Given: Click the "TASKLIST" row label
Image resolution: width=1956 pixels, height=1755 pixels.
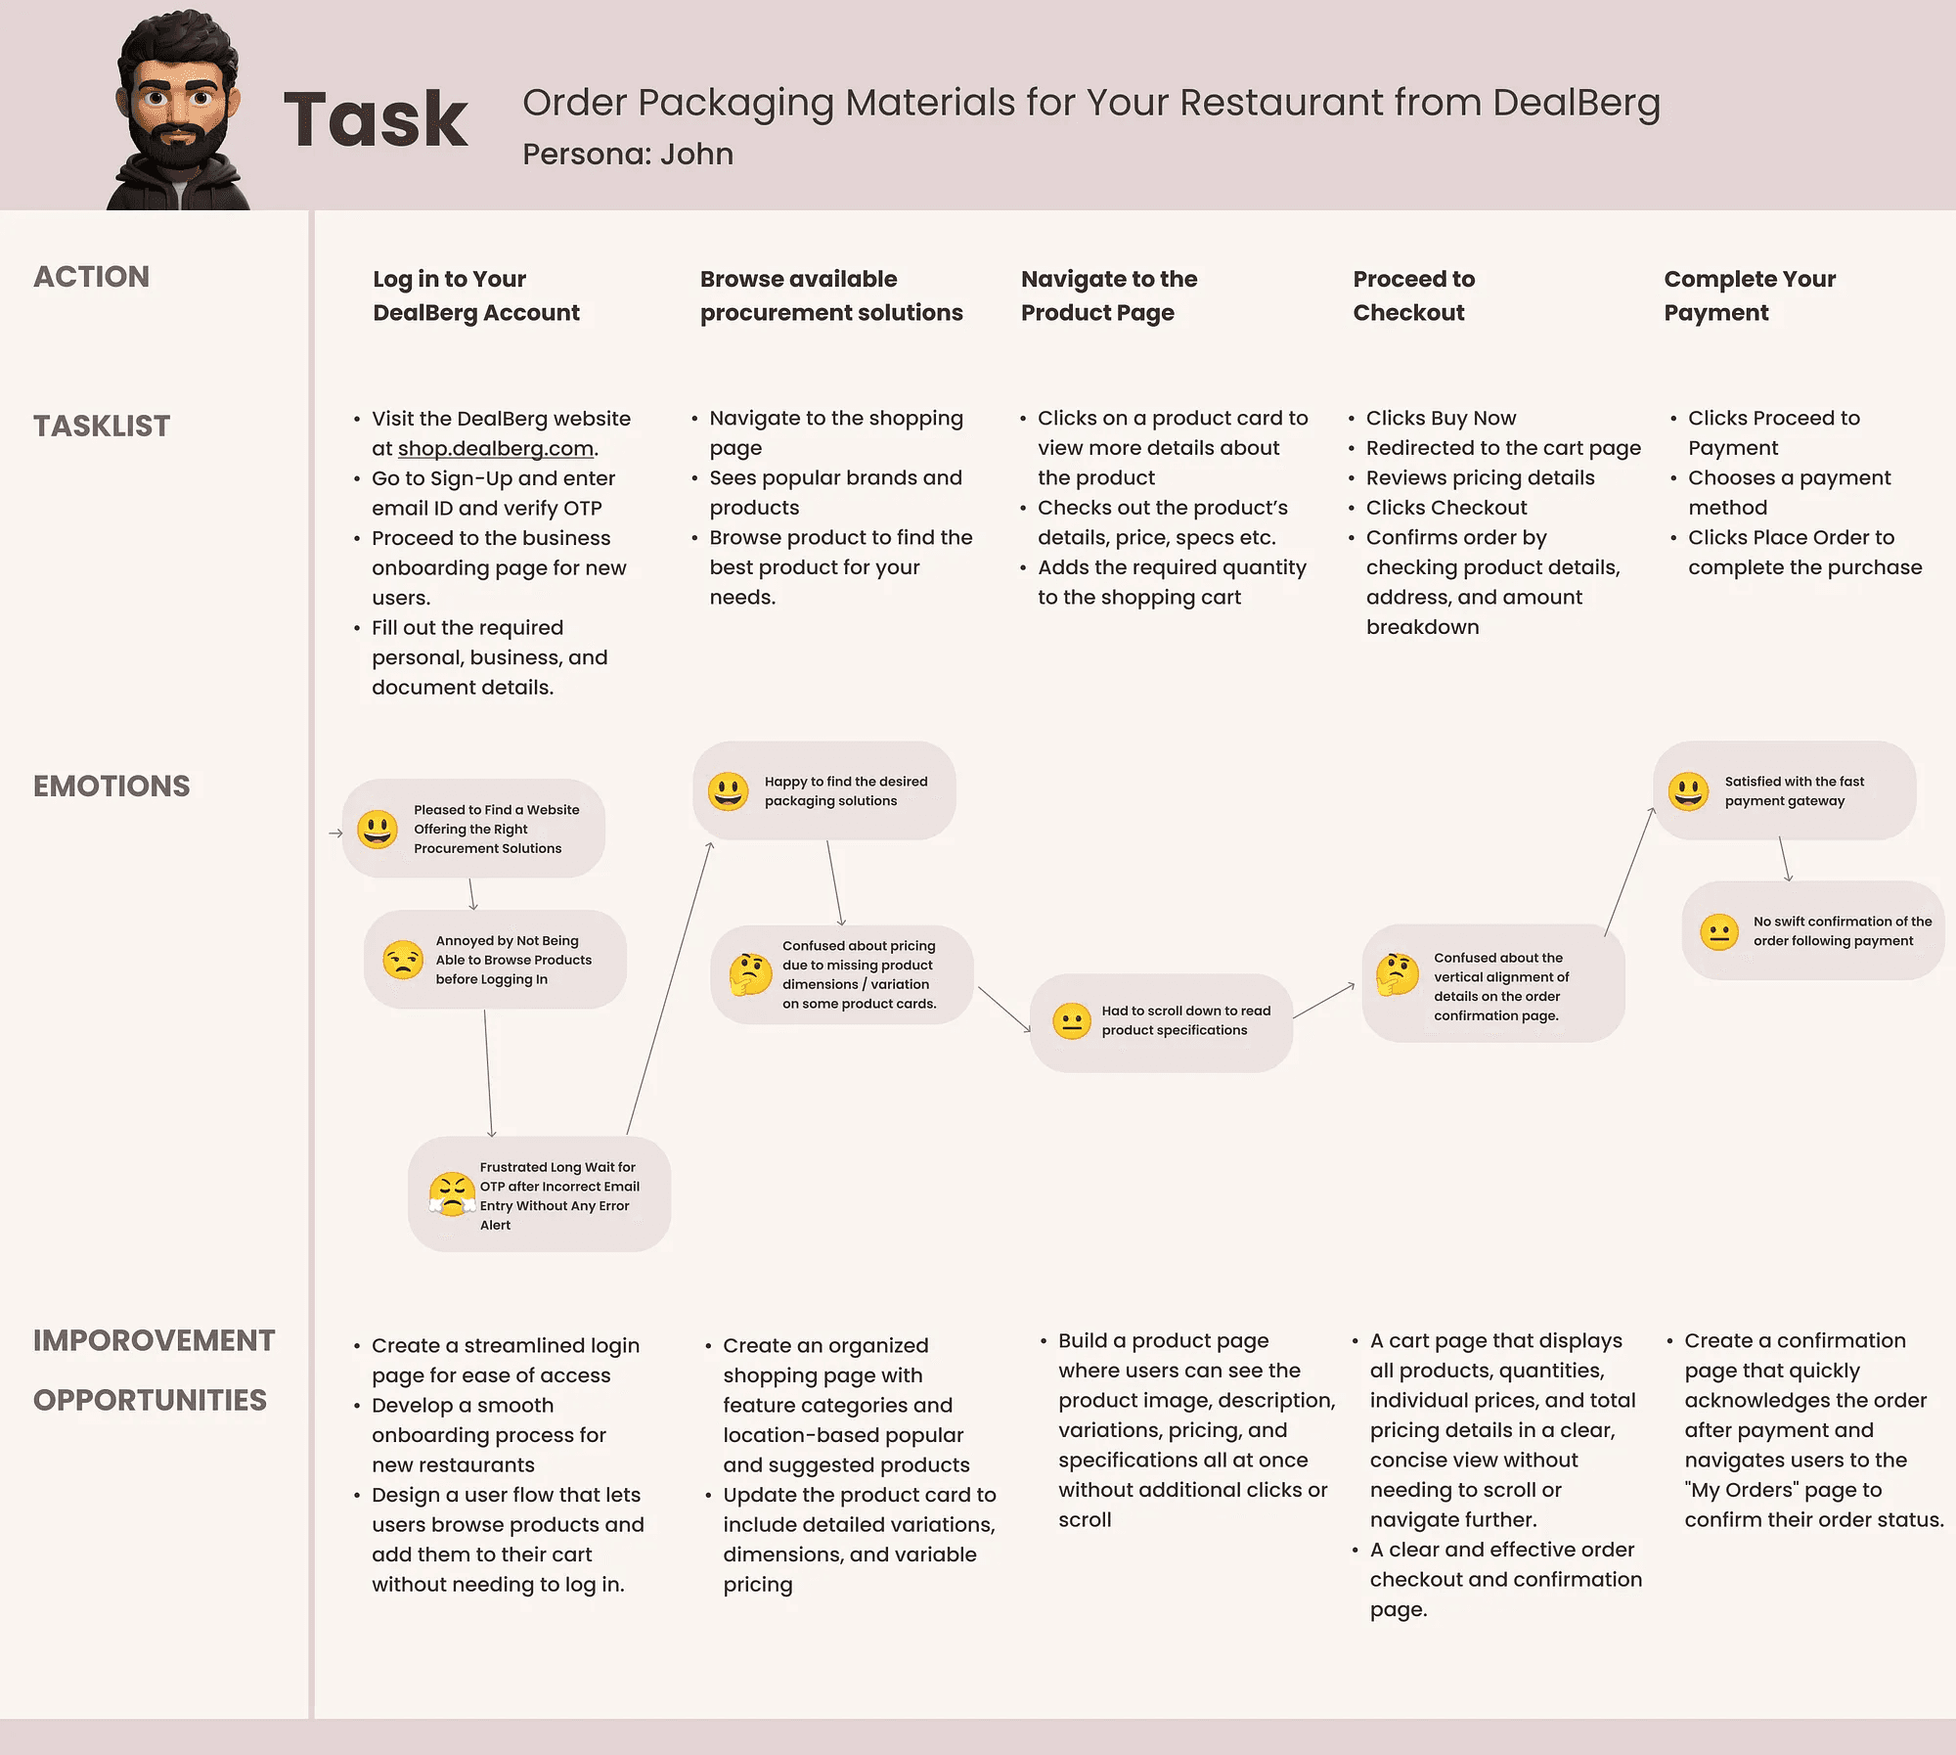Looking at the screenshot, I should point(102,427).
